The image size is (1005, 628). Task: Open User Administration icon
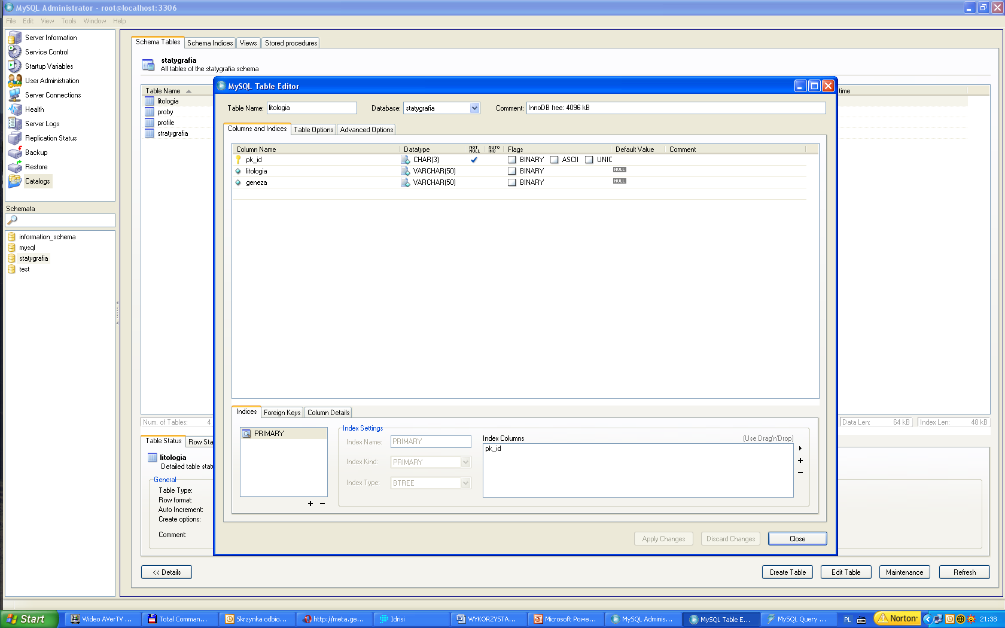14,81
